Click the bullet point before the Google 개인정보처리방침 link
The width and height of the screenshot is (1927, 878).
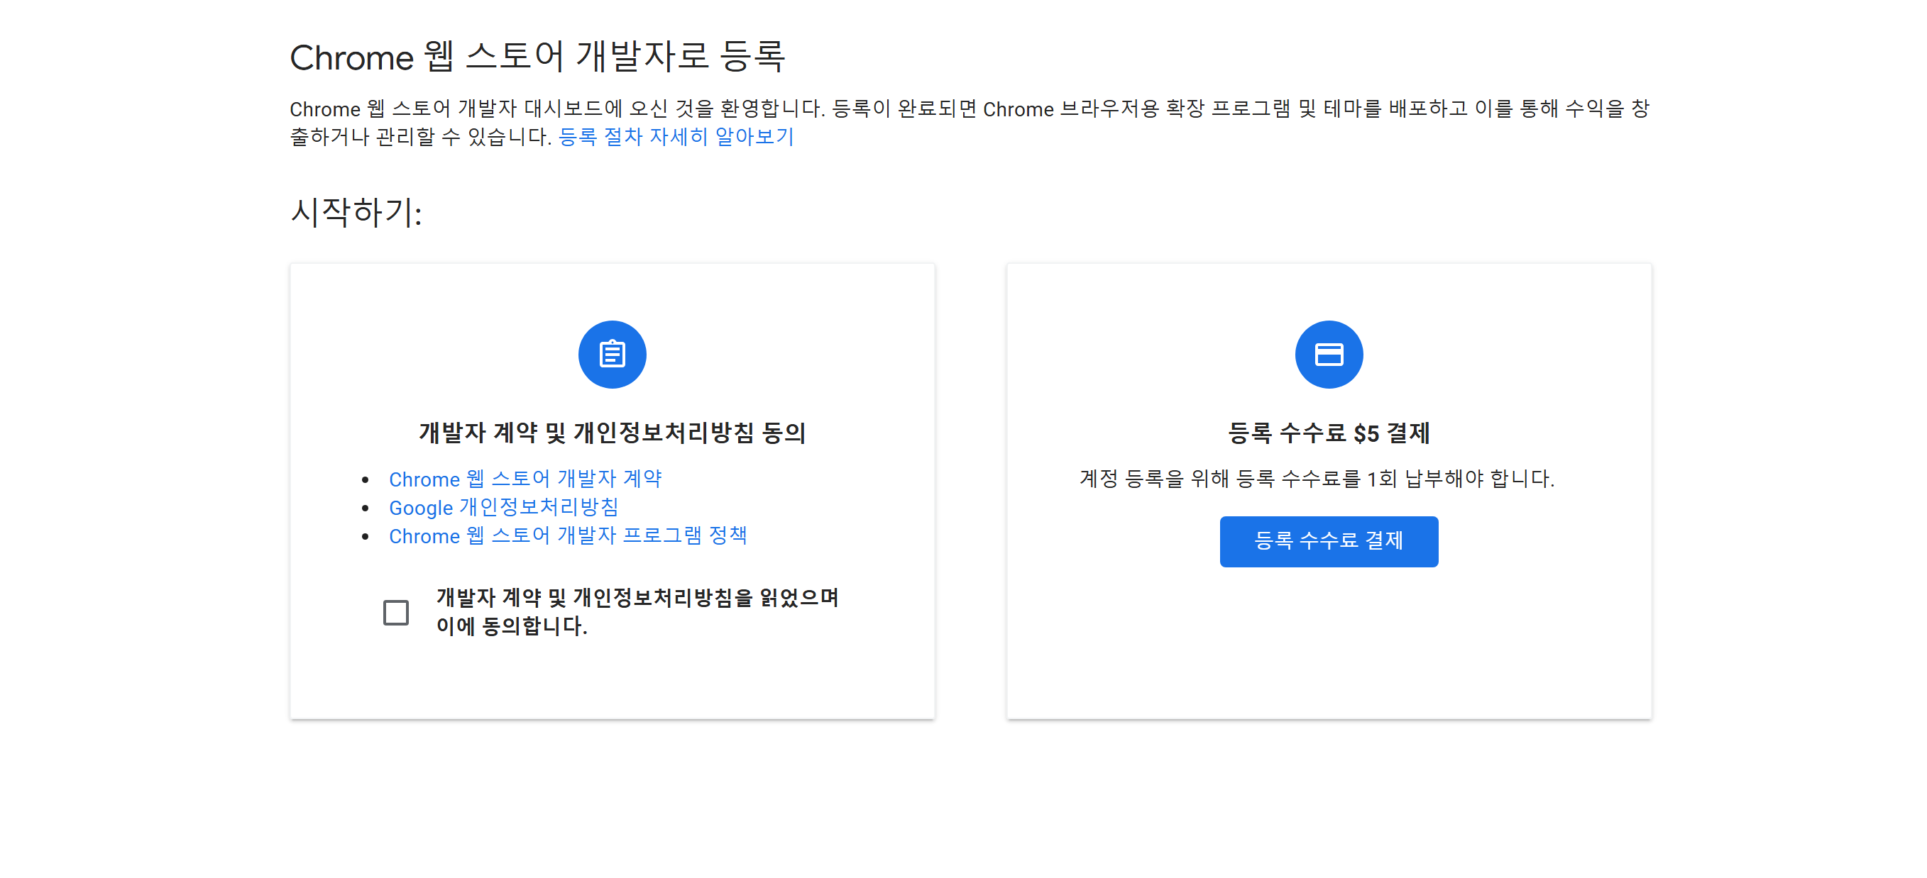(365, 508)
